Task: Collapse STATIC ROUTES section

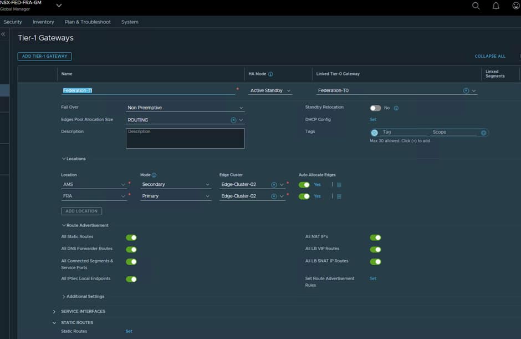Action: 54,323
